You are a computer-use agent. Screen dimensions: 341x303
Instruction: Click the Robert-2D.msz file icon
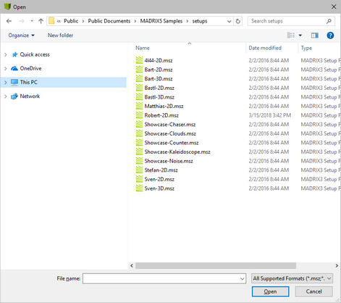[139, 115]
